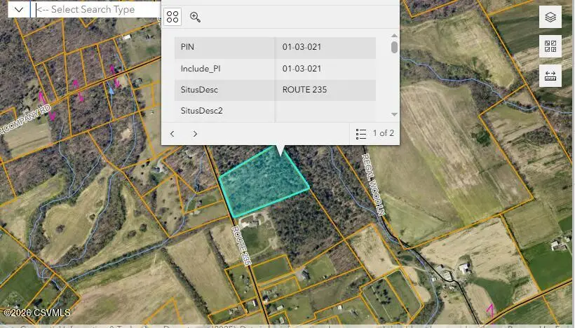Zoom to the selected parcel feature
Viewport: 575px width, 328px height.
click(195, 17)
